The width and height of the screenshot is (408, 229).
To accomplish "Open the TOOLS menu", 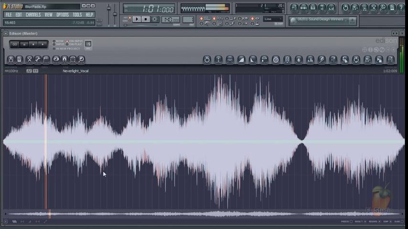I will (77, 15).
